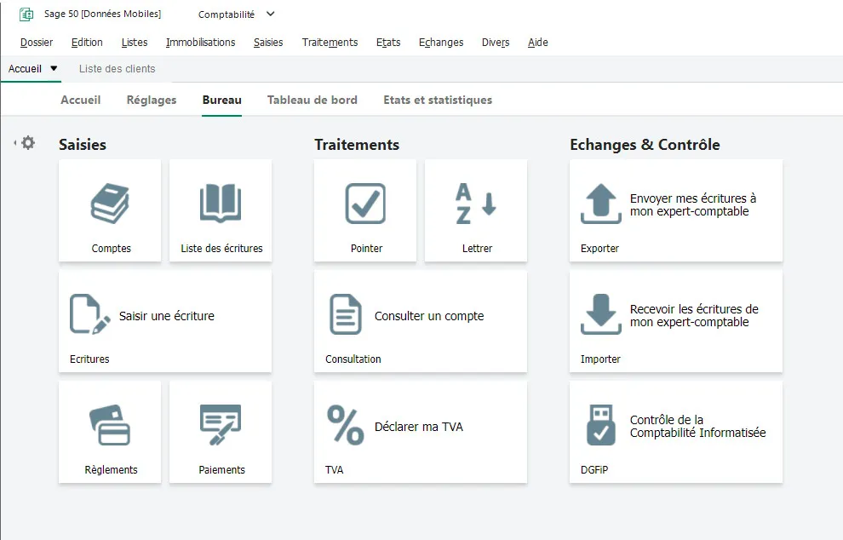Screen dimensions: 843x540
Task: Open Liste des écritures book icon
Action: pos(221,204)
